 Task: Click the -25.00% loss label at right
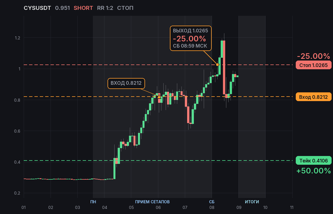(x=314, y=56)
